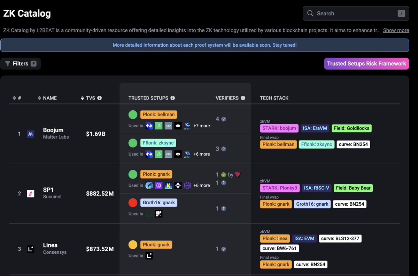Screen dimensions: 418x276
Task: Open the Filters panel
Action: [21, 64]
